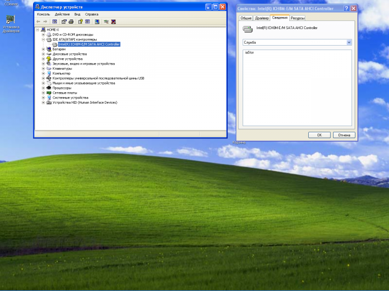Expand the Процессоры node
This screenshot has width=389, height=291.
[43, 88]
